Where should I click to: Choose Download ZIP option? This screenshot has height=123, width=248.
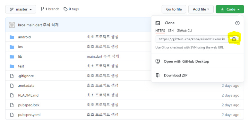pos(198,75)
